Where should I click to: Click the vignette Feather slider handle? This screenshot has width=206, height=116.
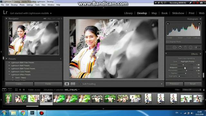click(x=185, y=73)
